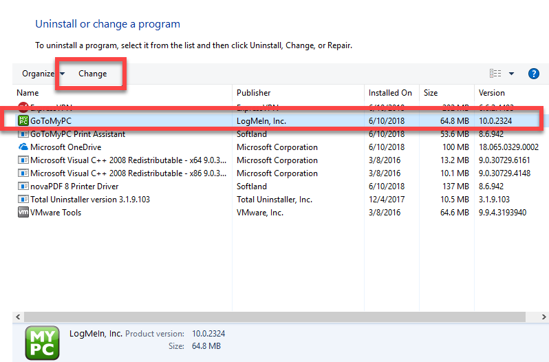Screen dimensions: 549x362
Task: Select GoToMyPC Print Assistant row text
Action: [78, 134]
